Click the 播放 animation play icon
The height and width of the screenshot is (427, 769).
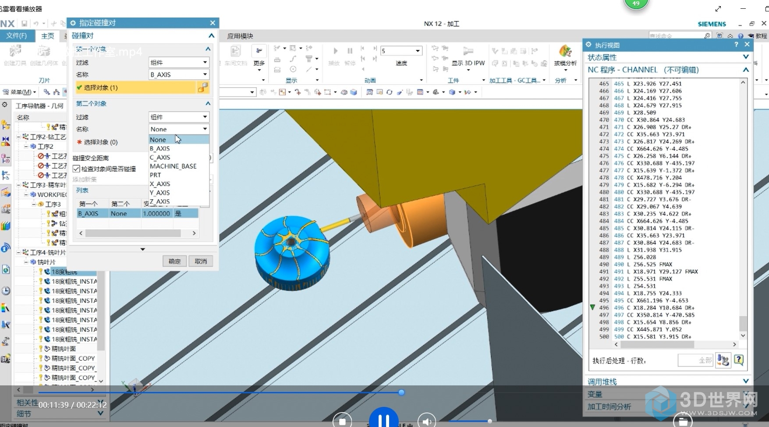(335, 51)
